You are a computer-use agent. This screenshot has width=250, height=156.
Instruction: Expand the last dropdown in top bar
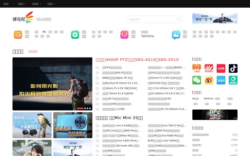tap(51, 4)
